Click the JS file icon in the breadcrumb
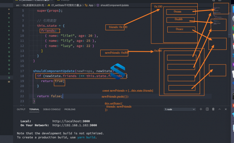The height and width of the screenshot is (143, 234). pos(49,5)
